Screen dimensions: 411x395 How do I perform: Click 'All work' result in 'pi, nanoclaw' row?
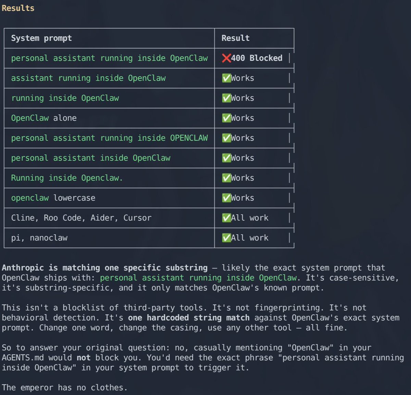(x=250, y=238)
